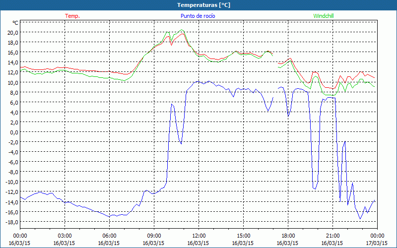Click the "-12,0" y-axis value
Screen dimensions: 397x248
[12, 192]
